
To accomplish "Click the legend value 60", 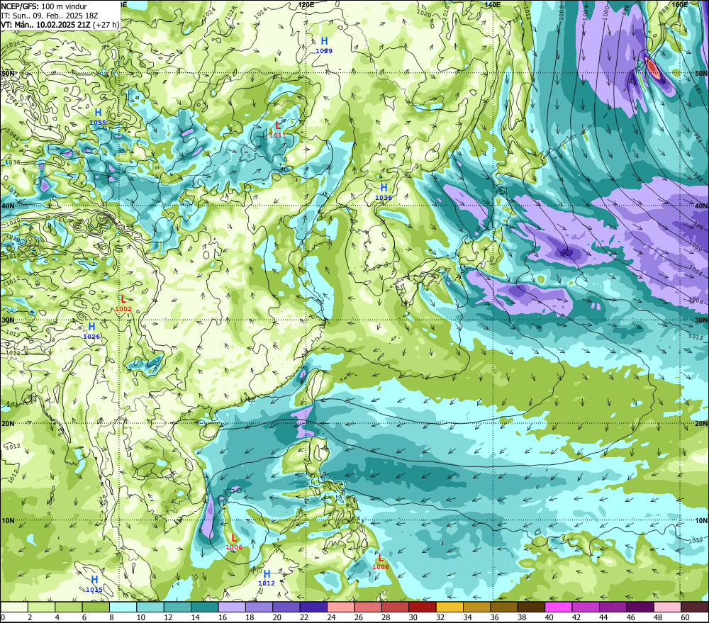I will pos(685,617).
